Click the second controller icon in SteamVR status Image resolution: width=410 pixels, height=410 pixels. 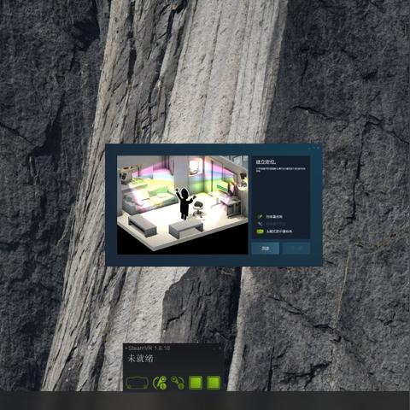click(x=178, y=383)
